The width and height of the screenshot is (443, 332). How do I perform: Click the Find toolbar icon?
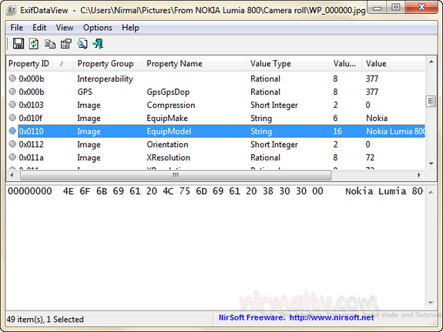[x=82, y=44]
